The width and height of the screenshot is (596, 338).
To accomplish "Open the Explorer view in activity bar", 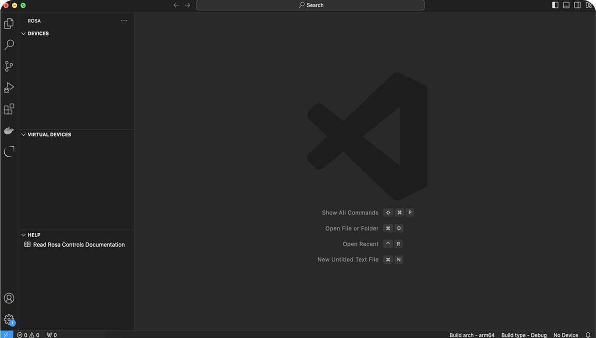I will tap(9, 24).
